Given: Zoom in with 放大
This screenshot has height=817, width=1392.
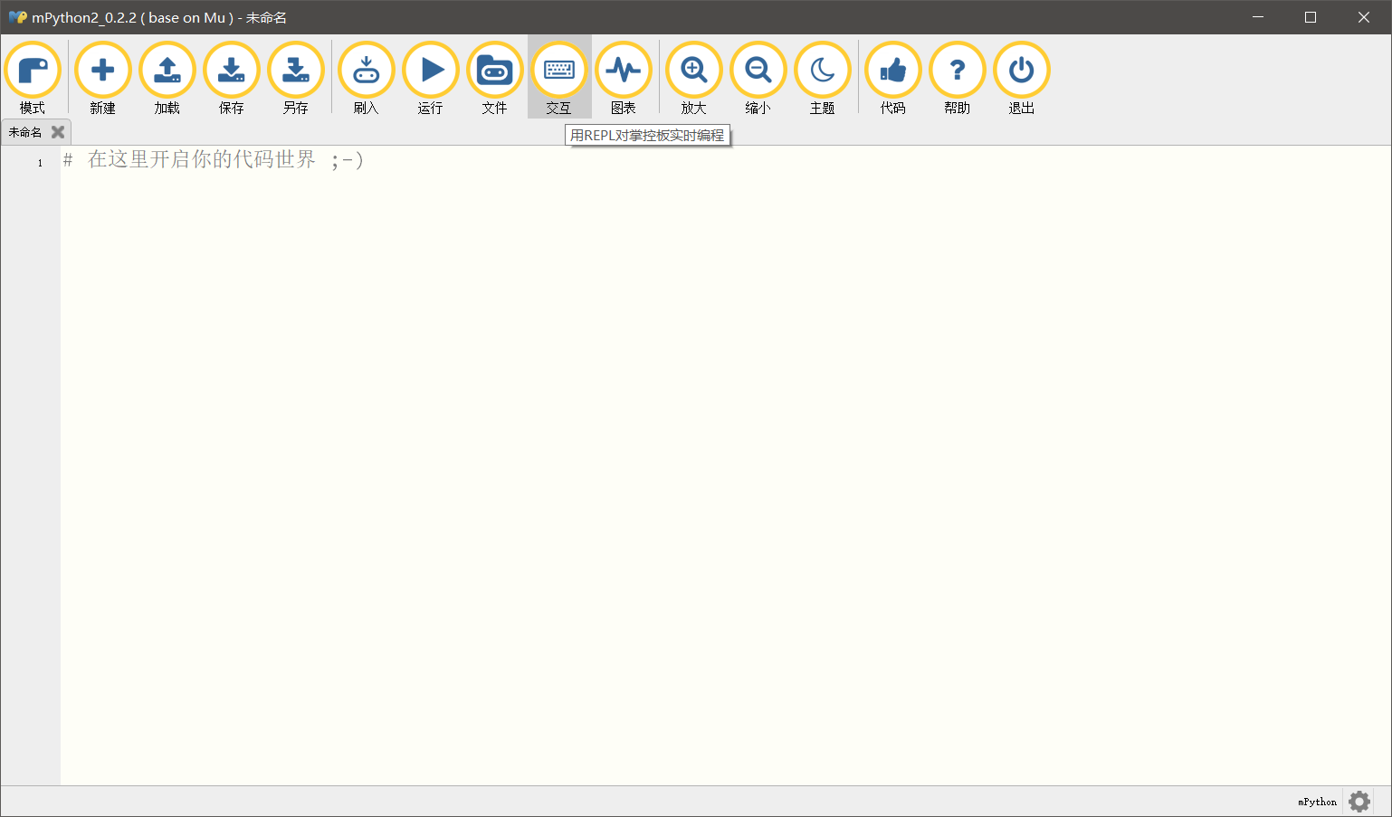Looking at the screenshot, I should pos(694,78).
